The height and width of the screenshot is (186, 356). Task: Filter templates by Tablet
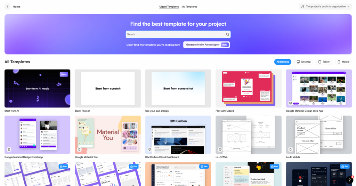coord(324,62)
